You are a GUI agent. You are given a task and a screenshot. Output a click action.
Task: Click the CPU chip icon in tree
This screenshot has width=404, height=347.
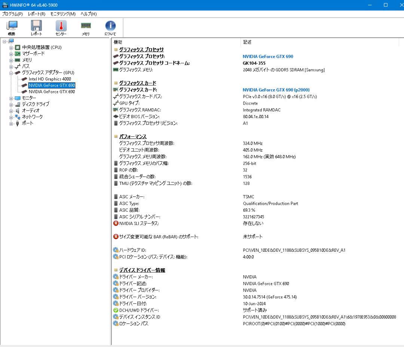18,47
